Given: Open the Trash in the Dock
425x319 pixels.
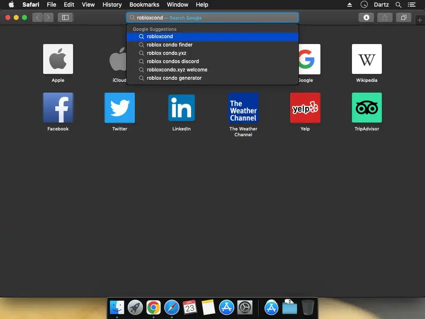Looking at the screenshot, I should tap(308, 307).
